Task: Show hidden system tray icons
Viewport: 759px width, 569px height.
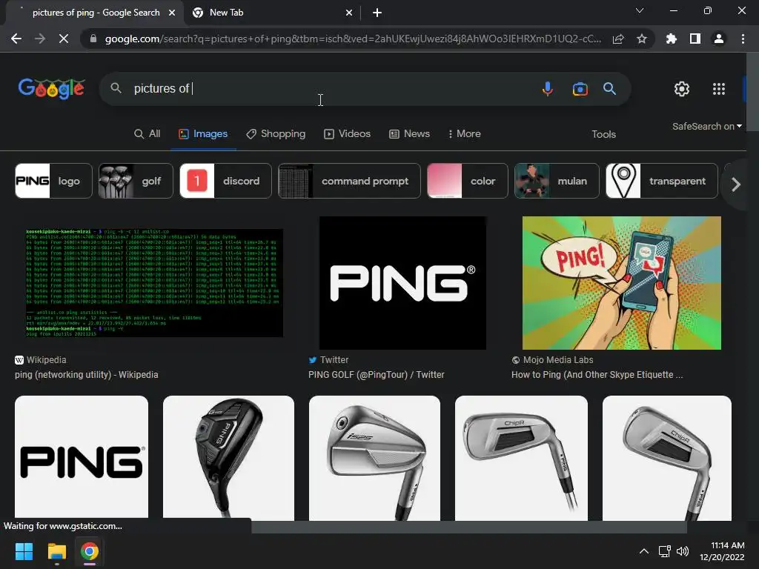Action: 644,551
